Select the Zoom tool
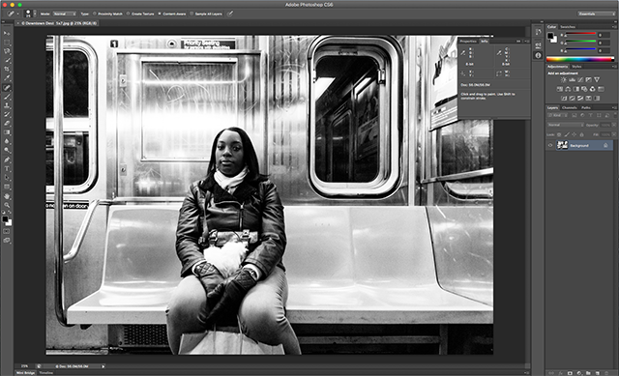This screenshot has width=619, height=376. point(7,205)
